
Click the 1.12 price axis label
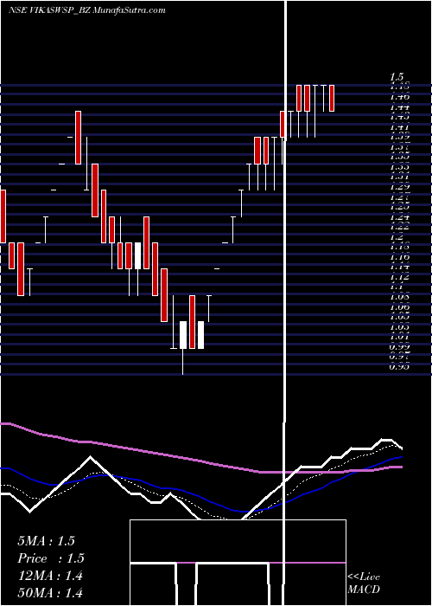pyautogui.click(x=399, y=277)
